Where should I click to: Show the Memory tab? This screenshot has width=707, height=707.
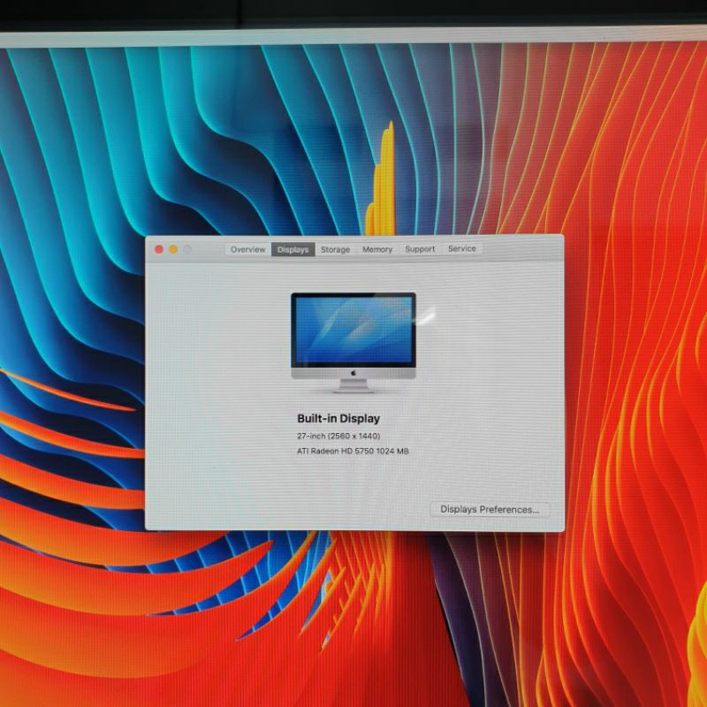(x=377, y=249)
